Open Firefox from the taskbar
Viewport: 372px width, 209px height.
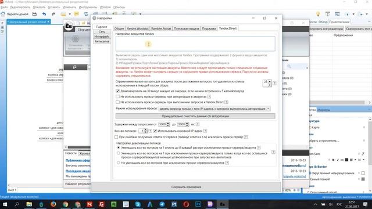click(53, 204)
